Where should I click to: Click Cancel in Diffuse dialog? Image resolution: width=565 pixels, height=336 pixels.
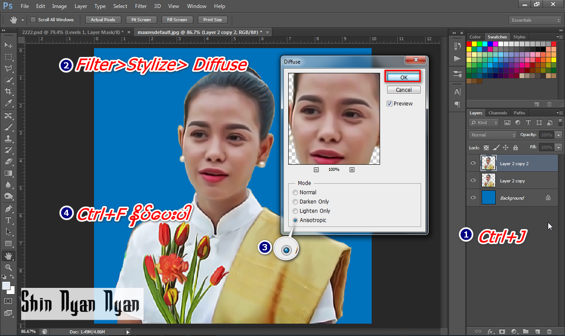pos(403,90)
